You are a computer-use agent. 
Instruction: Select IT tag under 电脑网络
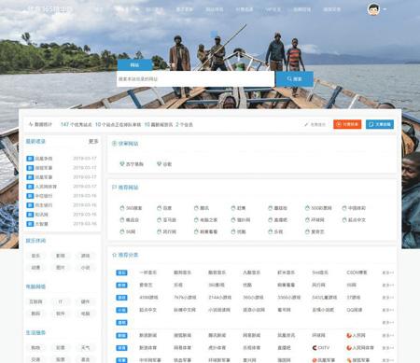tap(61, 301)
